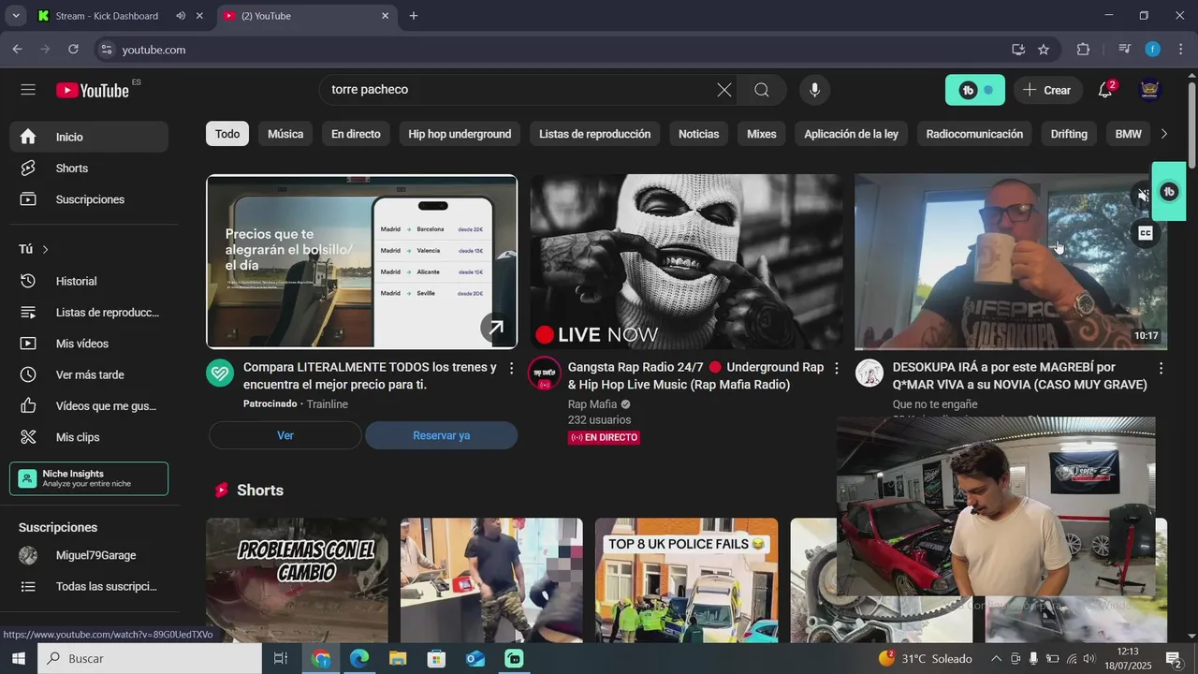Image resolution: width=1198 pixels, height=674 pixels.
Task: Start voice search with microphone icon
Action: 815,90
